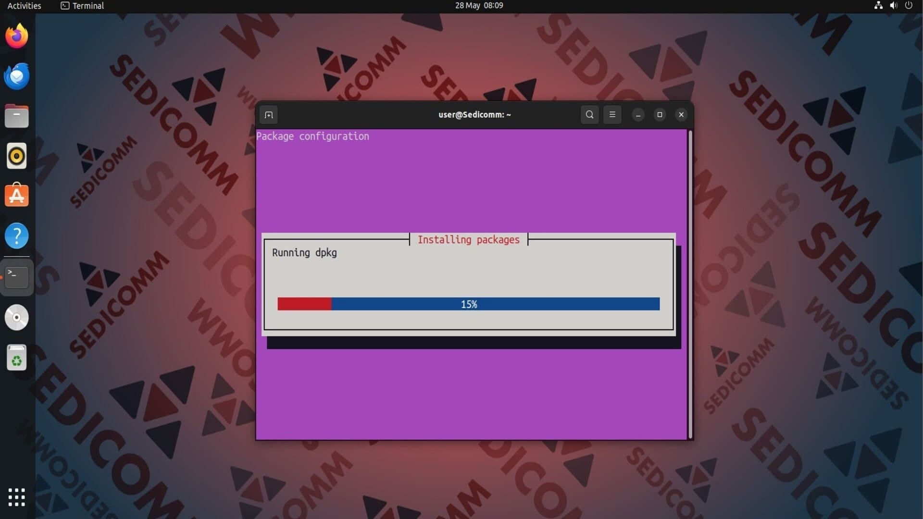Viewport: 923px width, 519px height.
Task: Open Thunderbird mail from dock
Action: [x=17, y=76]
